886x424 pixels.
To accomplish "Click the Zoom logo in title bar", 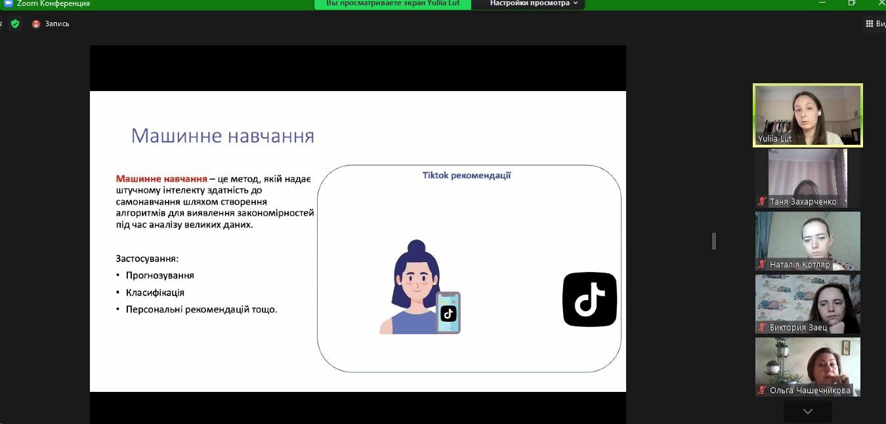I will [9, 3].
